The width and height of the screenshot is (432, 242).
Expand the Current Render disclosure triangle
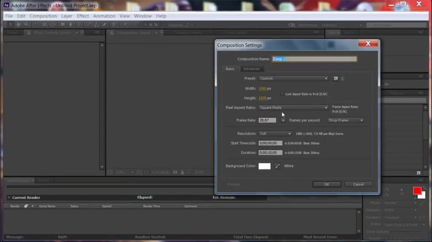pos(9,198)
